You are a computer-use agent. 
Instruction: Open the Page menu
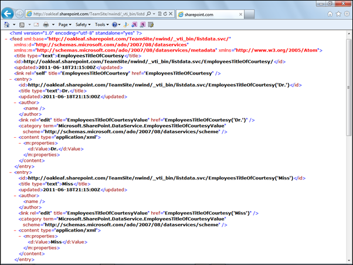[65, 25]
